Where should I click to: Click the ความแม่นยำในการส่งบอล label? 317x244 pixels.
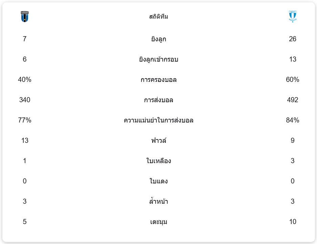pos(158,120)
